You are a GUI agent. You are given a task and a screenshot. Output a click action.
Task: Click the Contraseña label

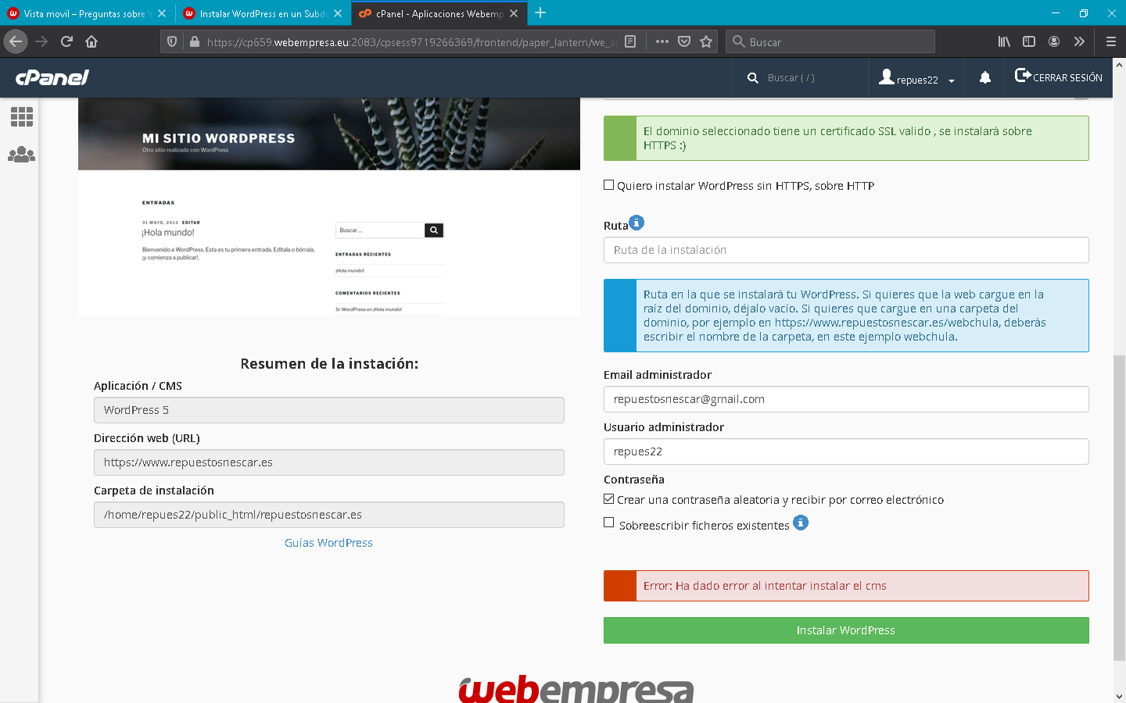click(x=634, y=480)
